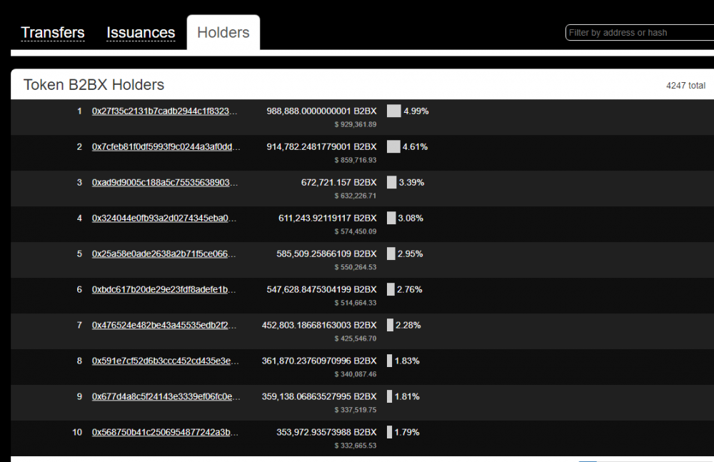714x462 pixels.
Task: Click the 353,972.93573988 B2BX balance
Action: (x=326, y=432)
